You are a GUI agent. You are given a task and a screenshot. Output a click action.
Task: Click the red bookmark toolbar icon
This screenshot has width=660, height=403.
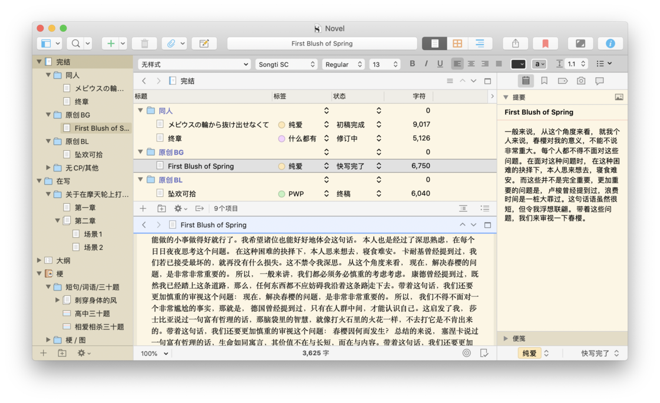click(x=545, y=44)
